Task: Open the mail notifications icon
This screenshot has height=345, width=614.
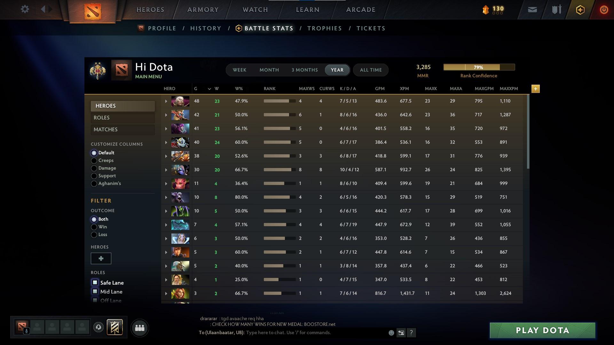Action: (532, 10)
